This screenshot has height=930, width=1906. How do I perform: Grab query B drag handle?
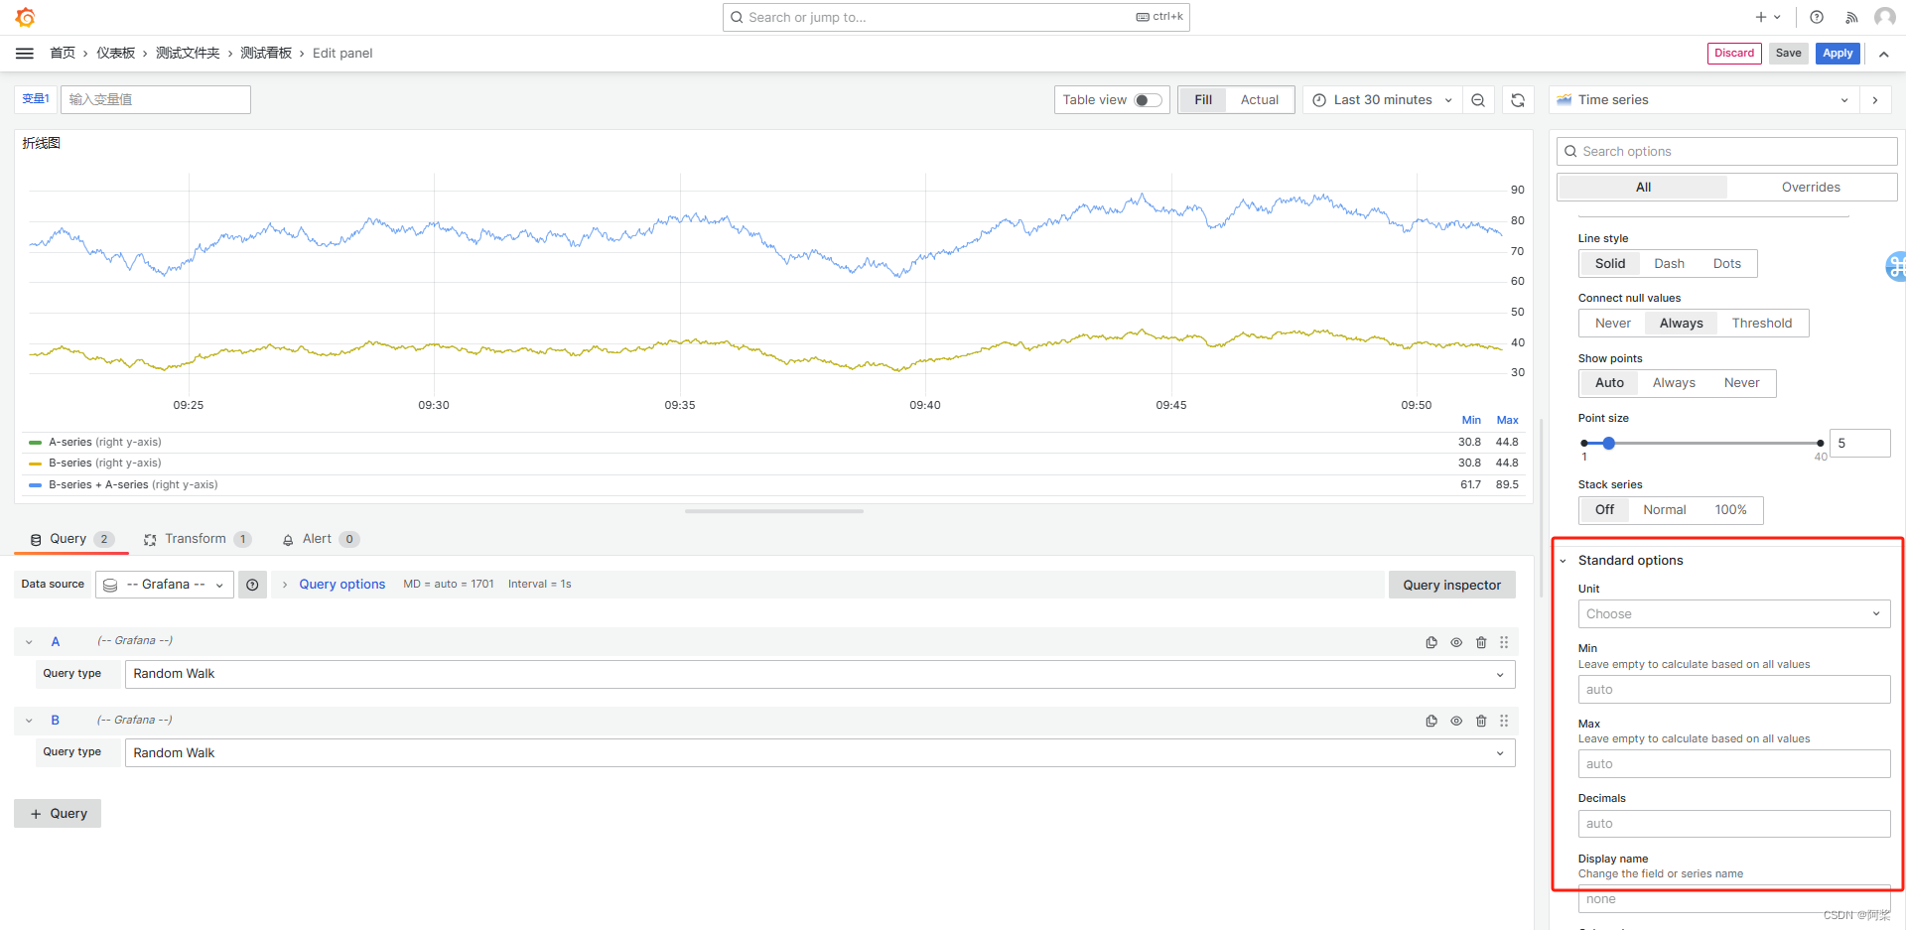pos(1504,721)
